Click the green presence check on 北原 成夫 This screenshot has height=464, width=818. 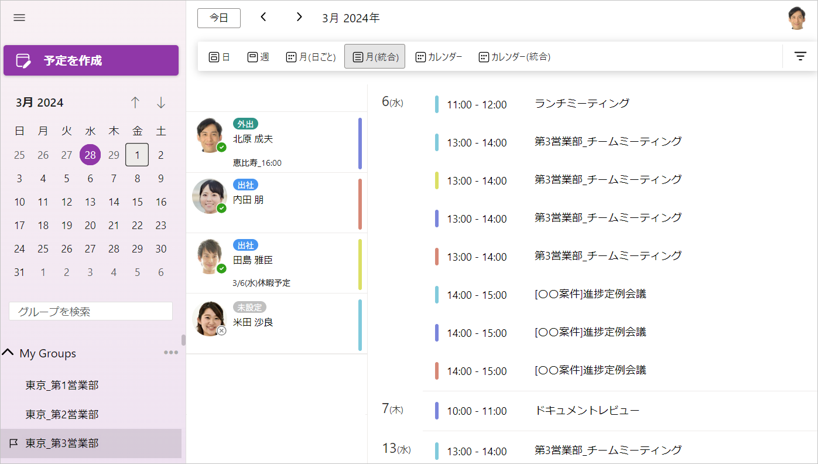[x=221, y=147]
